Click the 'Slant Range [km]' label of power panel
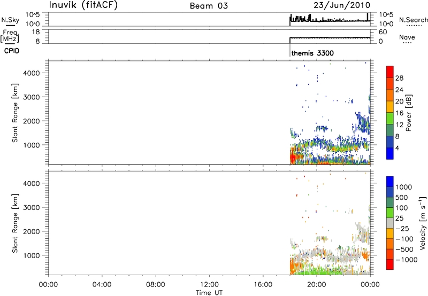 tap(15, 113)
